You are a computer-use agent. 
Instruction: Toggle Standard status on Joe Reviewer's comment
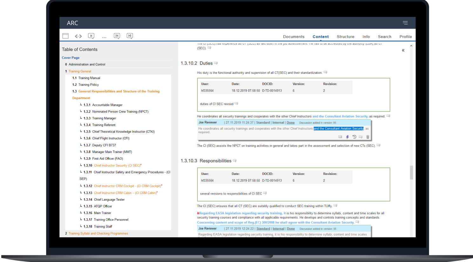[x=263, y=122]
